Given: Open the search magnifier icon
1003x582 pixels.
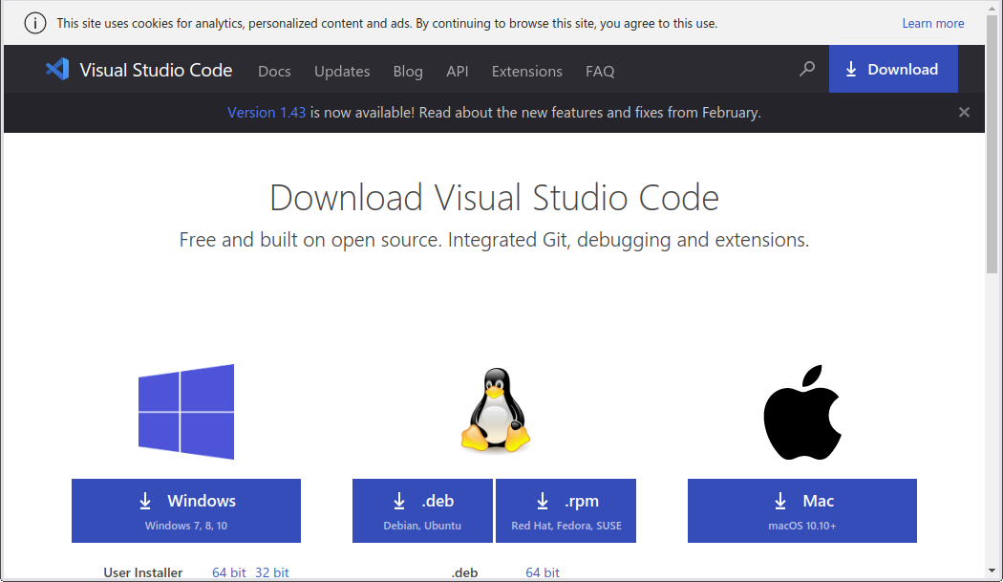Looking at the screenshot, I should pyautogui.click(x=807, y=69).
